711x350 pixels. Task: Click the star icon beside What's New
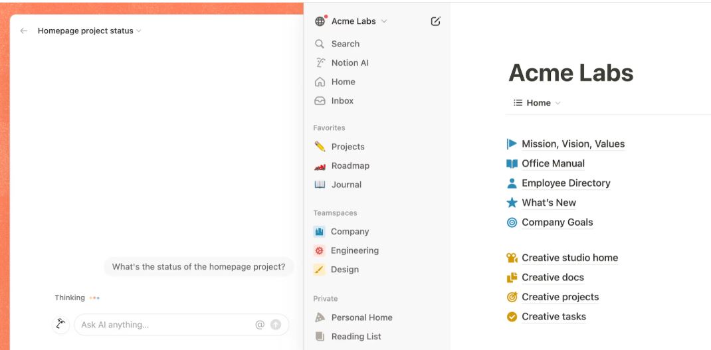tap(512, 203)
